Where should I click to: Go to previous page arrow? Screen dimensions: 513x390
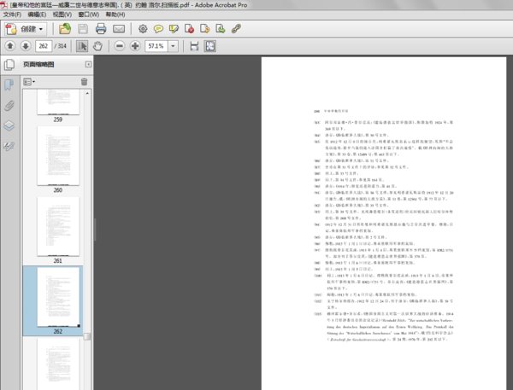(x=10, y=46)
